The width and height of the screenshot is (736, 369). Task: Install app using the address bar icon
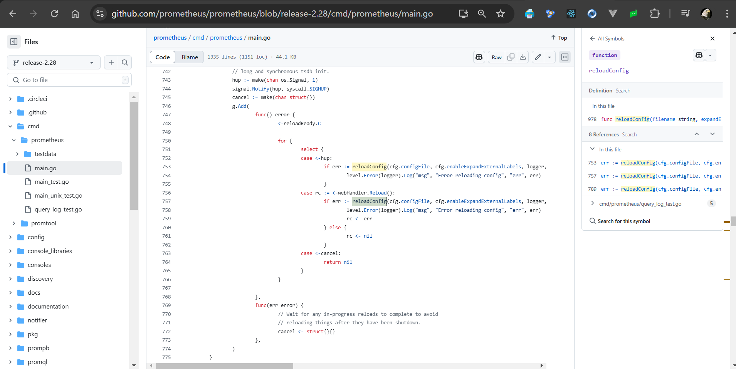tap(463, 14)
